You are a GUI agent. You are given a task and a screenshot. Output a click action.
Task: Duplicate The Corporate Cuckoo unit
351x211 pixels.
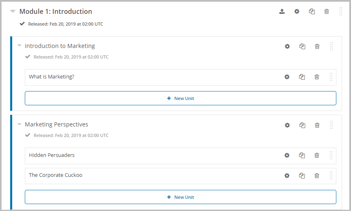pyautogui.click(x=302, y=176)
